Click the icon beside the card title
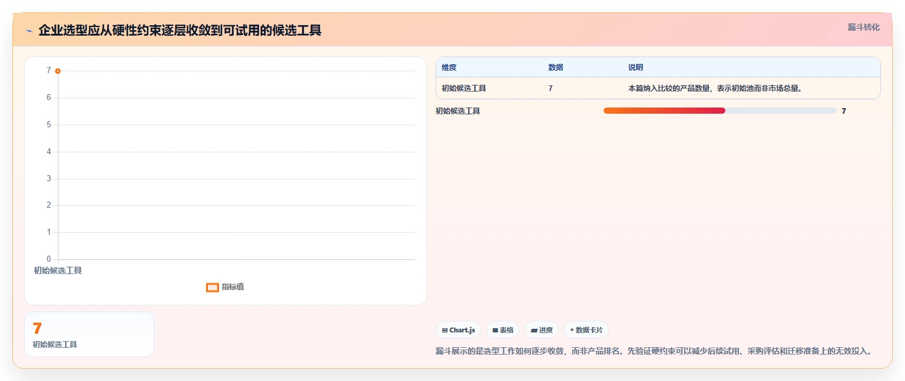The height and width of the screenshot is (381, 905). click(29, 31)
